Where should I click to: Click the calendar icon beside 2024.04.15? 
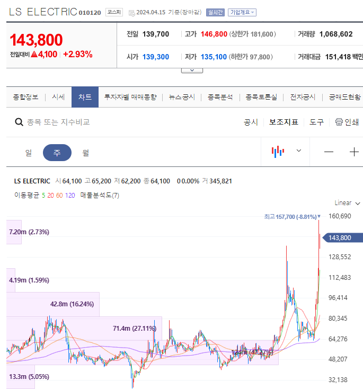[131, 13]
